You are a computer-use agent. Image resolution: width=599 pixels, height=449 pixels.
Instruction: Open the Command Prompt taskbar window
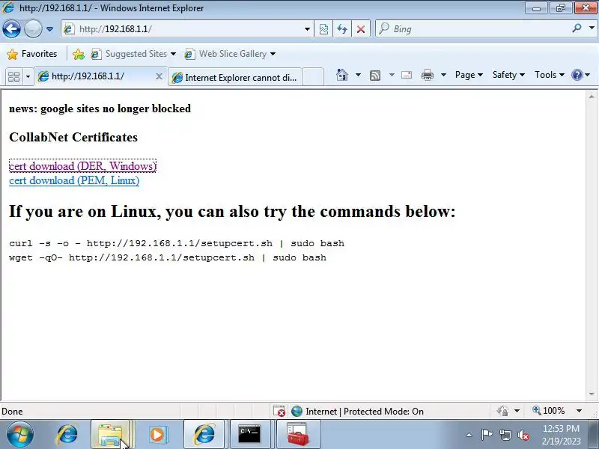click(249, 435)
